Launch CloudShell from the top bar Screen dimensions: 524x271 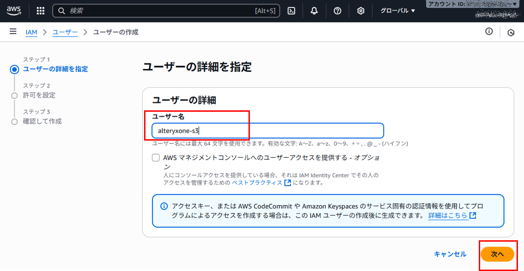[291, 11]
